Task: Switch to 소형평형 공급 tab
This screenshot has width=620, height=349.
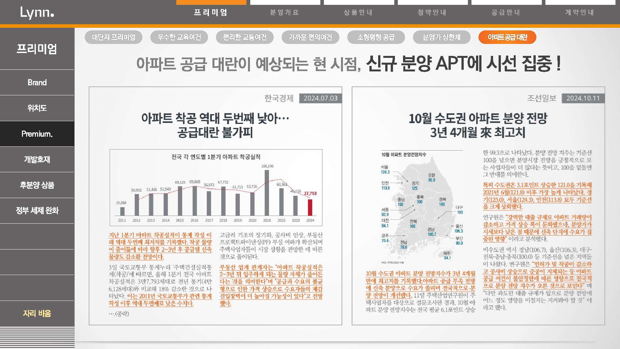Action: (x=376, y=37)
